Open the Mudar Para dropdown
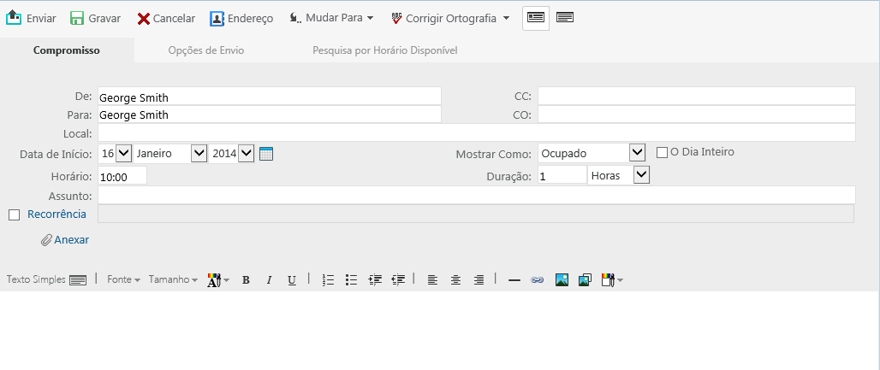 pyautogui.click(x=331, y=18)
